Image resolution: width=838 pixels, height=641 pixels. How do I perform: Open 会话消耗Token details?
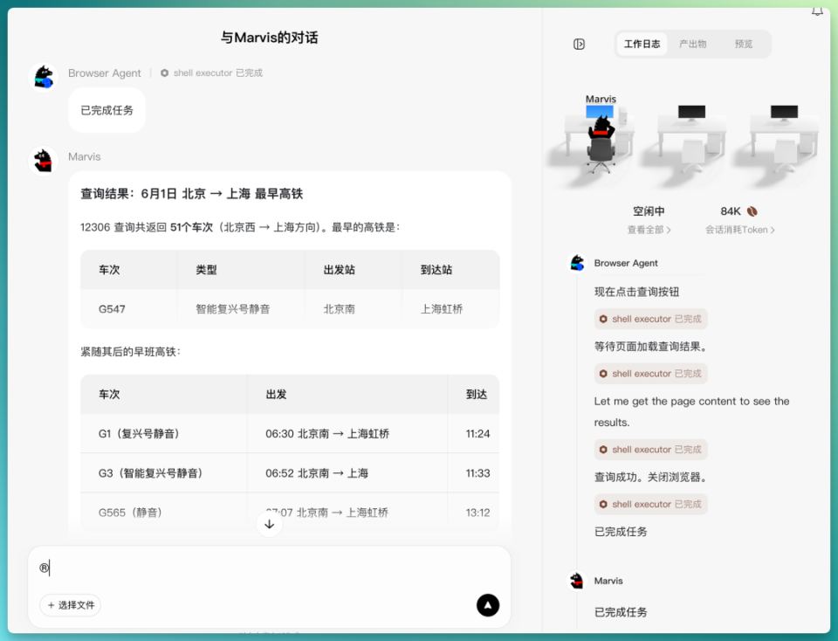click(x=739, y=230)
